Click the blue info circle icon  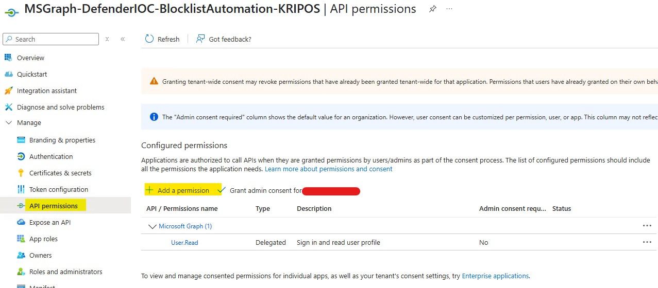tap(154, 117)
